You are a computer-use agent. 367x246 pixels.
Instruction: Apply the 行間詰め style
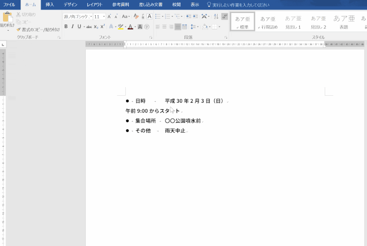point(268,22)
